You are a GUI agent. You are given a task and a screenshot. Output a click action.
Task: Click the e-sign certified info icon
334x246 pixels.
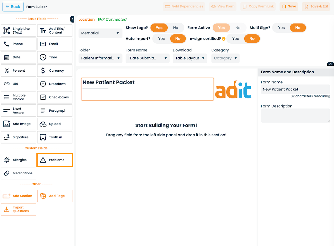(223, 39)
